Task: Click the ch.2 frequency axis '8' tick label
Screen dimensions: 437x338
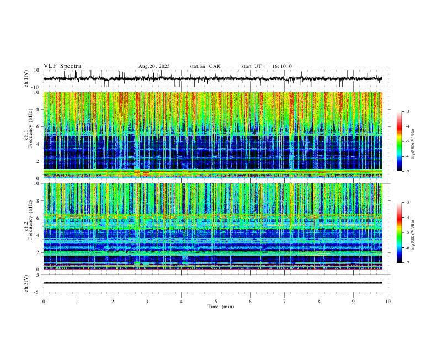Action: 39,201
